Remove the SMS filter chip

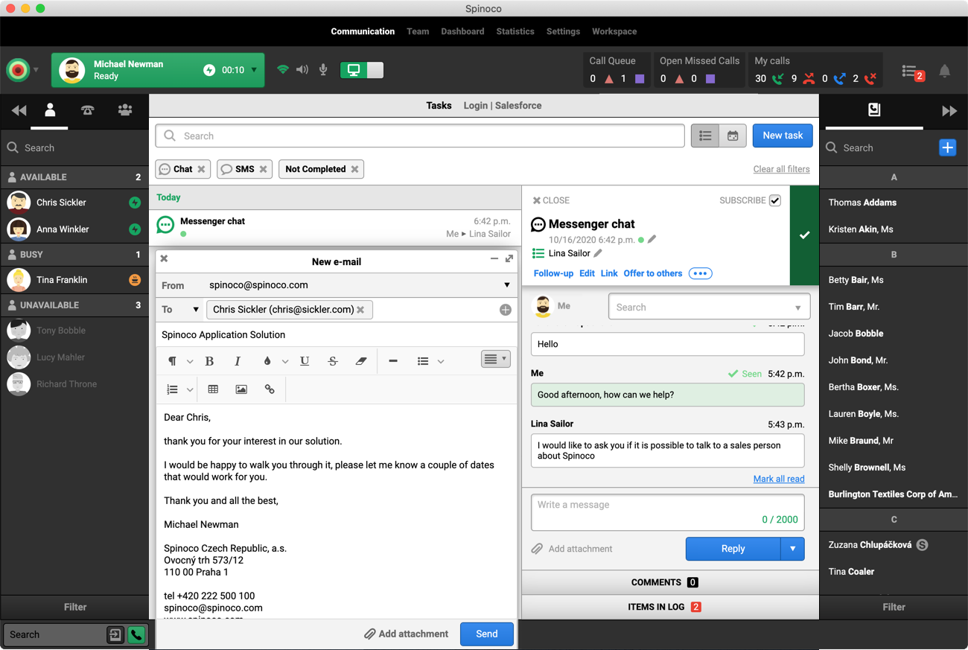(x=263, y=169)
